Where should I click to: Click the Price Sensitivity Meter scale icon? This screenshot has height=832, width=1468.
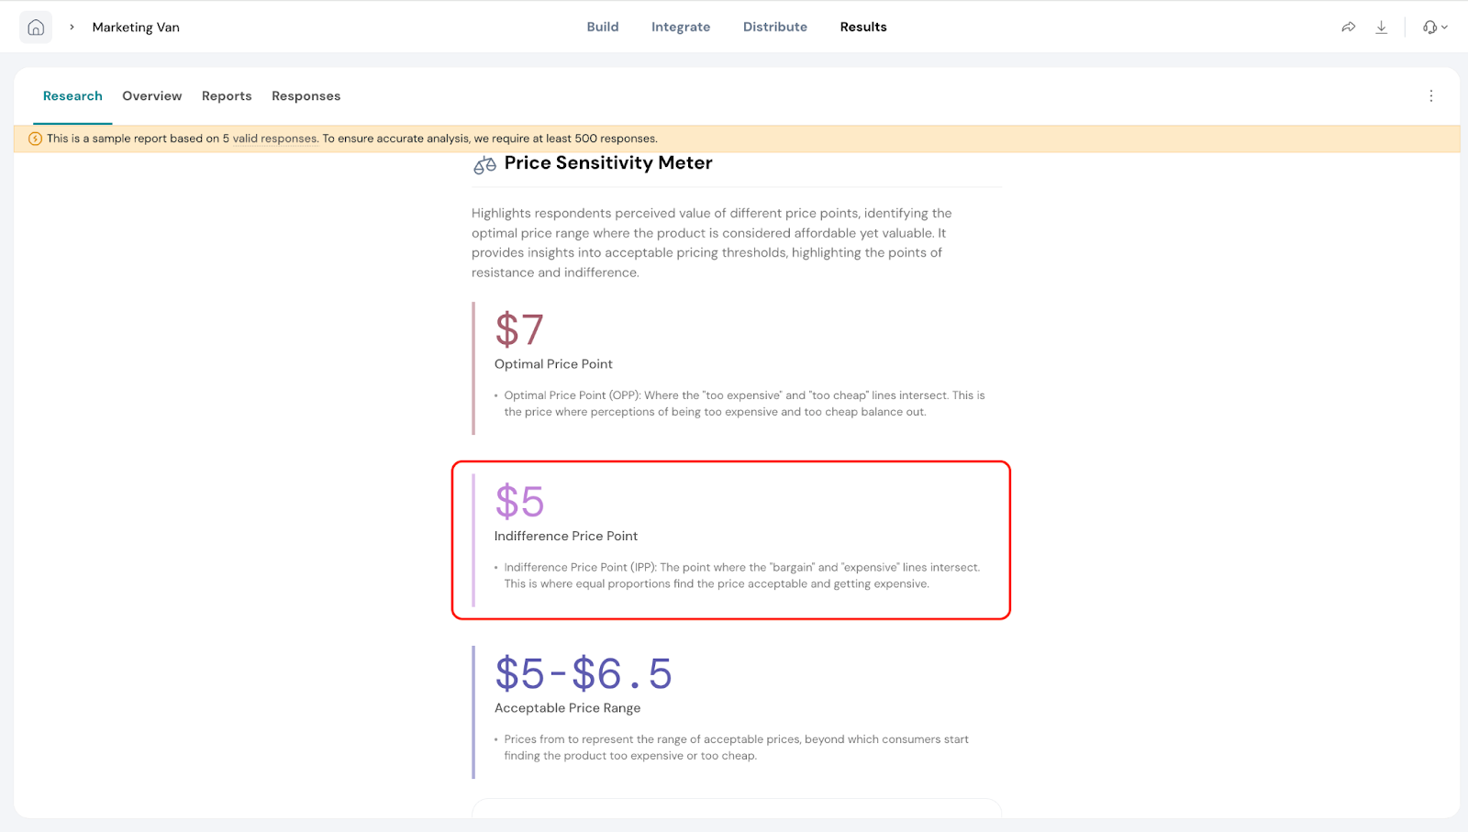coord(484,165)
